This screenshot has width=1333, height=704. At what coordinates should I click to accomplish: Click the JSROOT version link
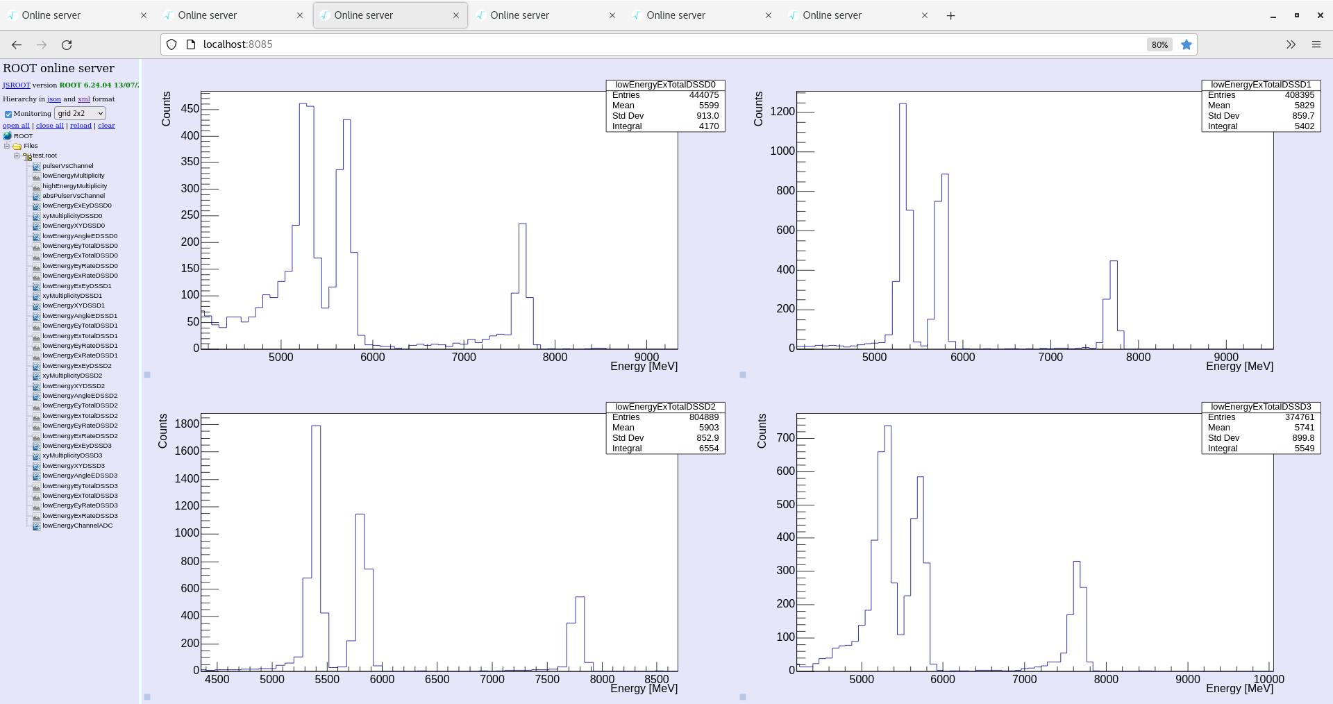click(16, 85)
